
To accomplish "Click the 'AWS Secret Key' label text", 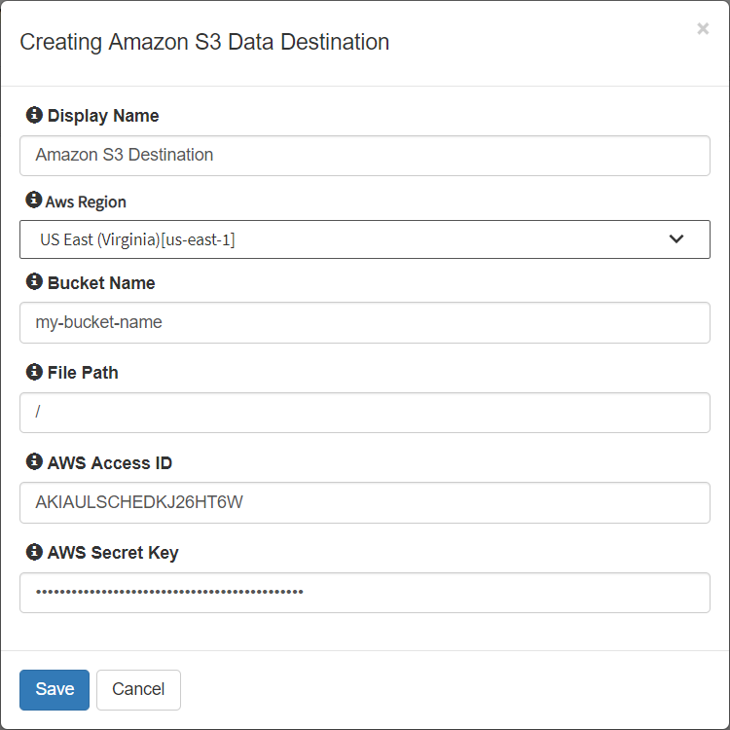I will pos(113,553).
